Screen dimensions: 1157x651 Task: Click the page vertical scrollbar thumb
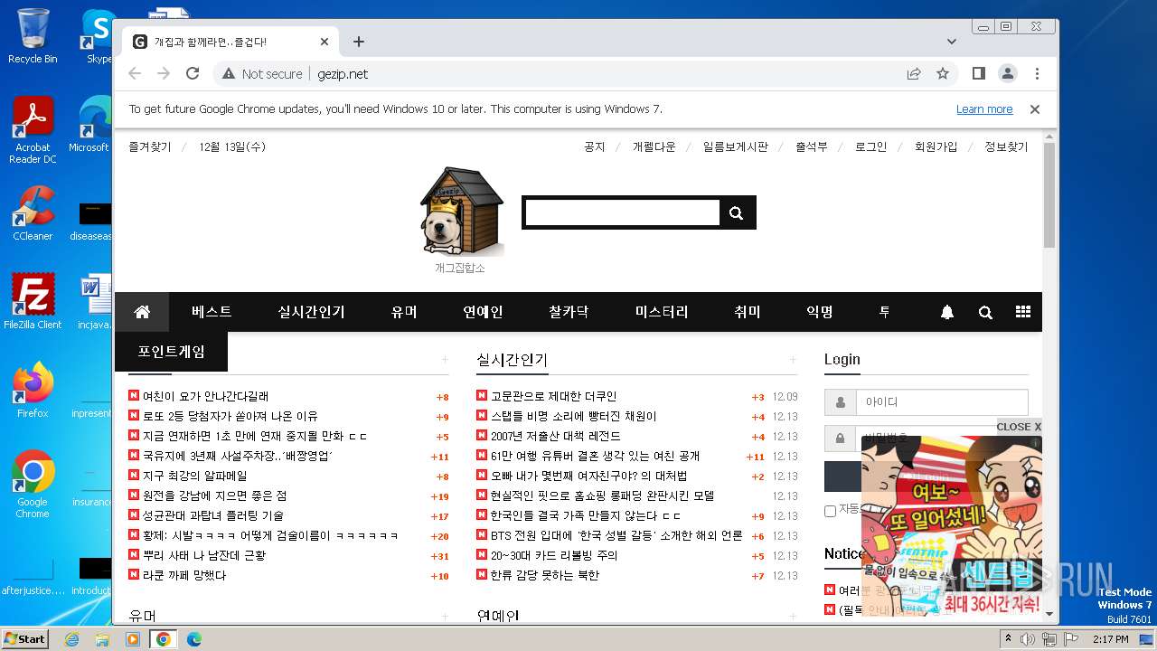[1049, 194]
